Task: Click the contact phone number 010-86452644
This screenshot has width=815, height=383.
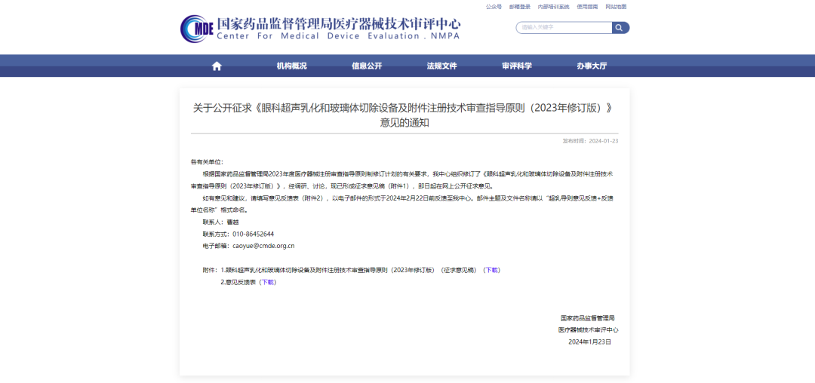Action: [x=253, y=234]
